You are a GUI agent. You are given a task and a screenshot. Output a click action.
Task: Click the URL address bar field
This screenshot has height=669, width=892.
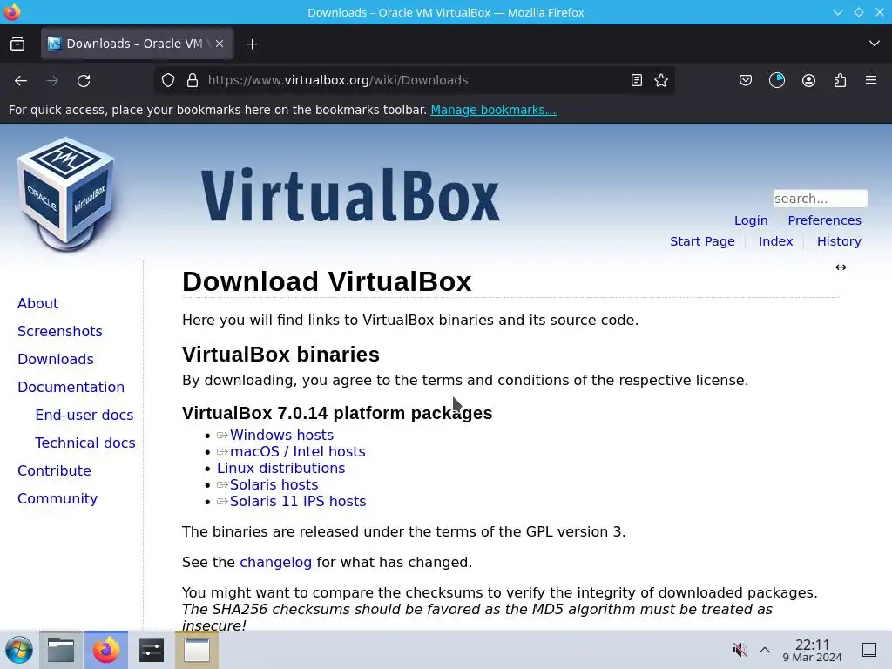415,80
